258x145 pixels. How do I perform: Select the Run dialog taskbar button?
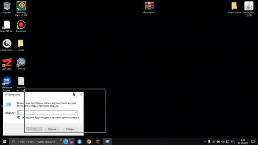point(107,141)
